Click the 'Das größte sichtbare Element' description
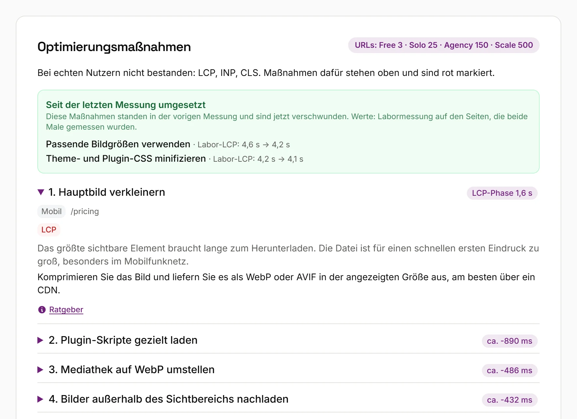 tap(288, 255)
